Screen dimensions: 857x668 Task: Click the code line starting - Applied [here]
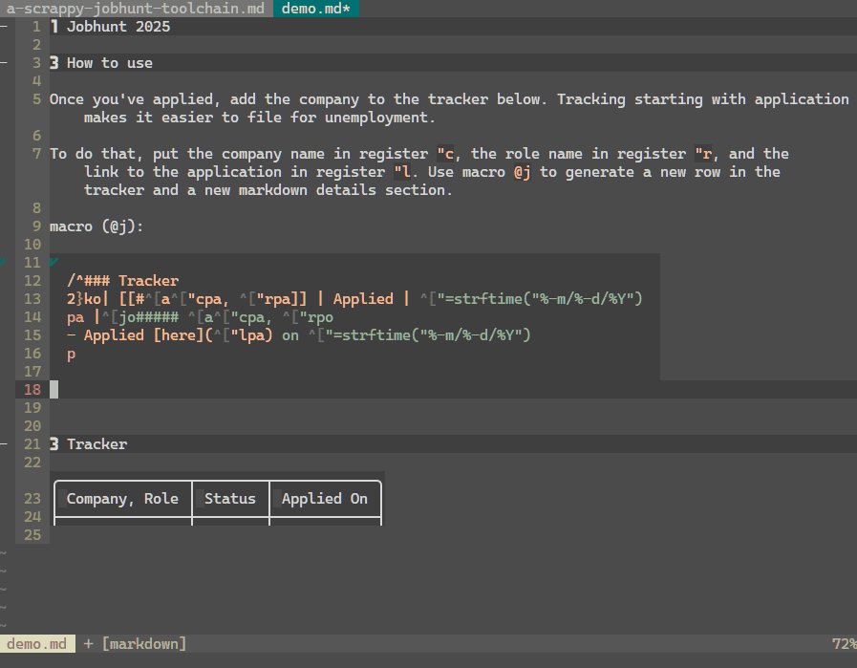[299, 335]
